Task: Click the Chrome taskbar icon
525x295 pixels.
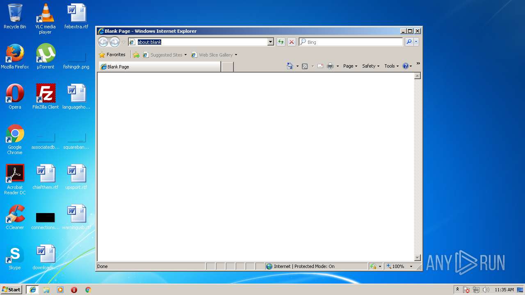Action: coord(88,290)
